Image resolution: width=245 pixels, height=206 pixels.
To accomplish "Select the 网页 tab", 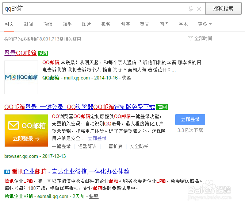I will 9,24.
